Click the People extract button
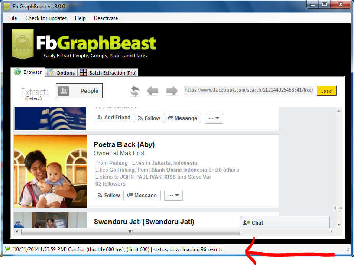This screenshot has width=354, height=265. point(79,91)
